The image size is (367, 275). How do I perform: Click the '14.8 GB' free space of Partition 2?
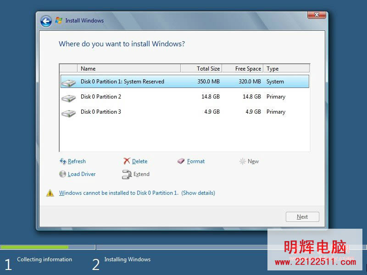(251, 97)
